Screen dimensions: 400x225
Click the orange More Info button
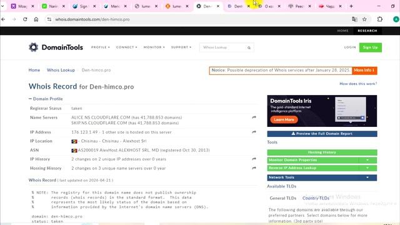point(364,71)
